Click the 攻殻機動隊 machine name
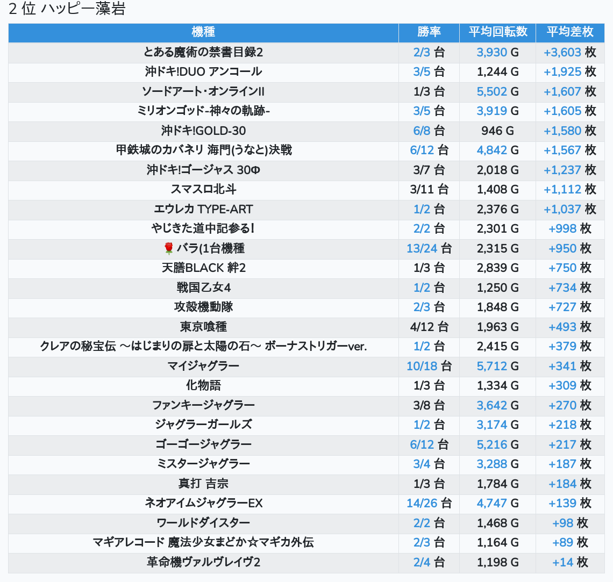This screenshot has height=582, width=613. pos(203,307)
